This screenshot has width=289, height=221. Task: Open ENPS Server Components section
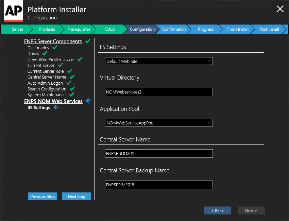click(53, 41)
